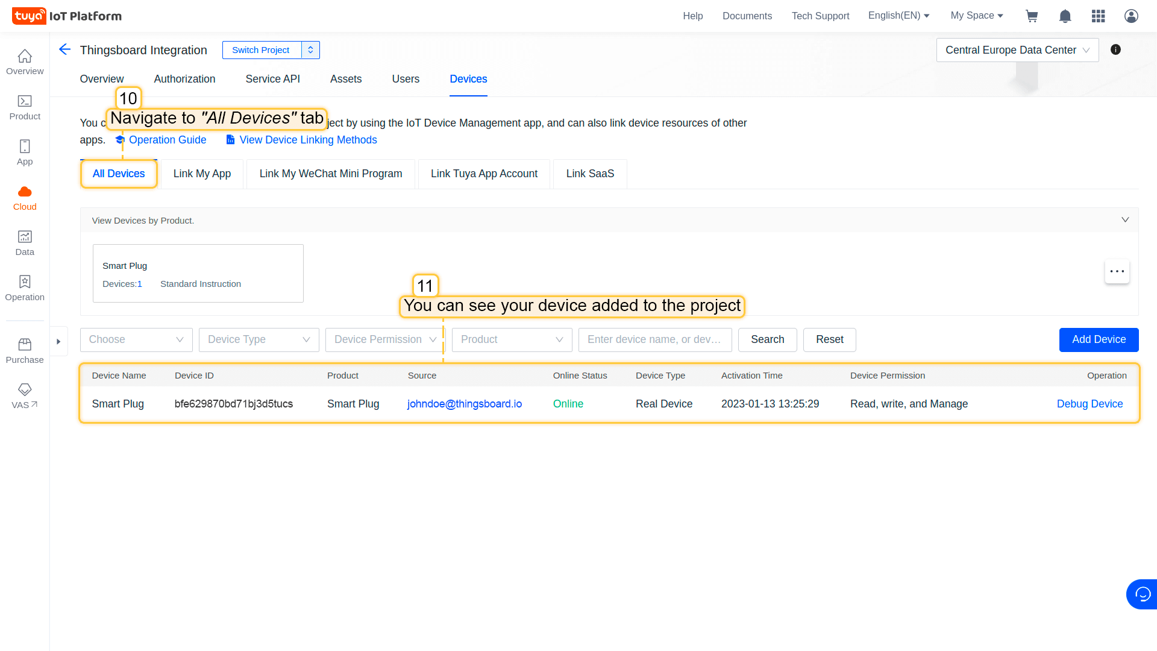Open the user account avatar icon
The image size is (1157, 651).
[x=1131, y=16]
